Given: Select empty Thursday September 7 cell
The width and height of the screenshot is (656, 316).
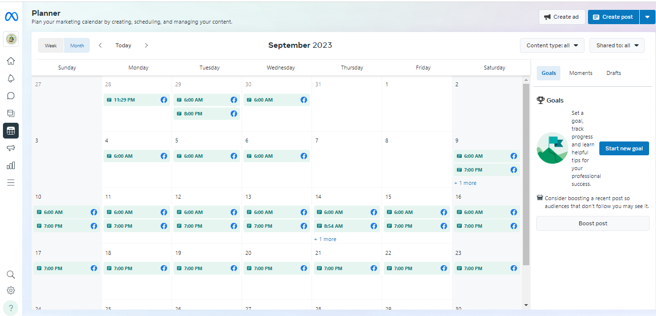Looking at the screenshot, I should click(346, 159).
